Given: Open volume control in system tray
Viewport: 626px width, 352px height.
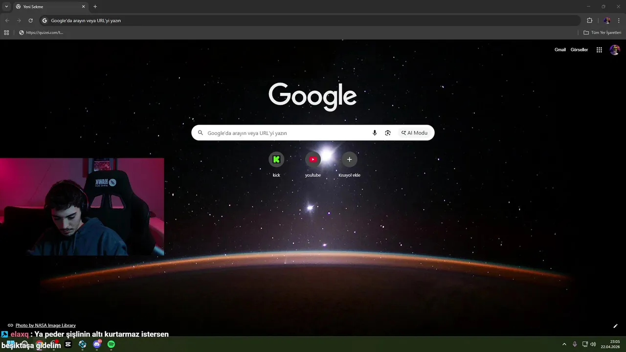Looking at the screenshot, I should coord(593,344).
